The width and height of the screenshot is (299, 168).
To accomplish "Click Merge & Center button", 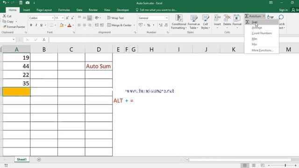I will (x=120, y=25).
